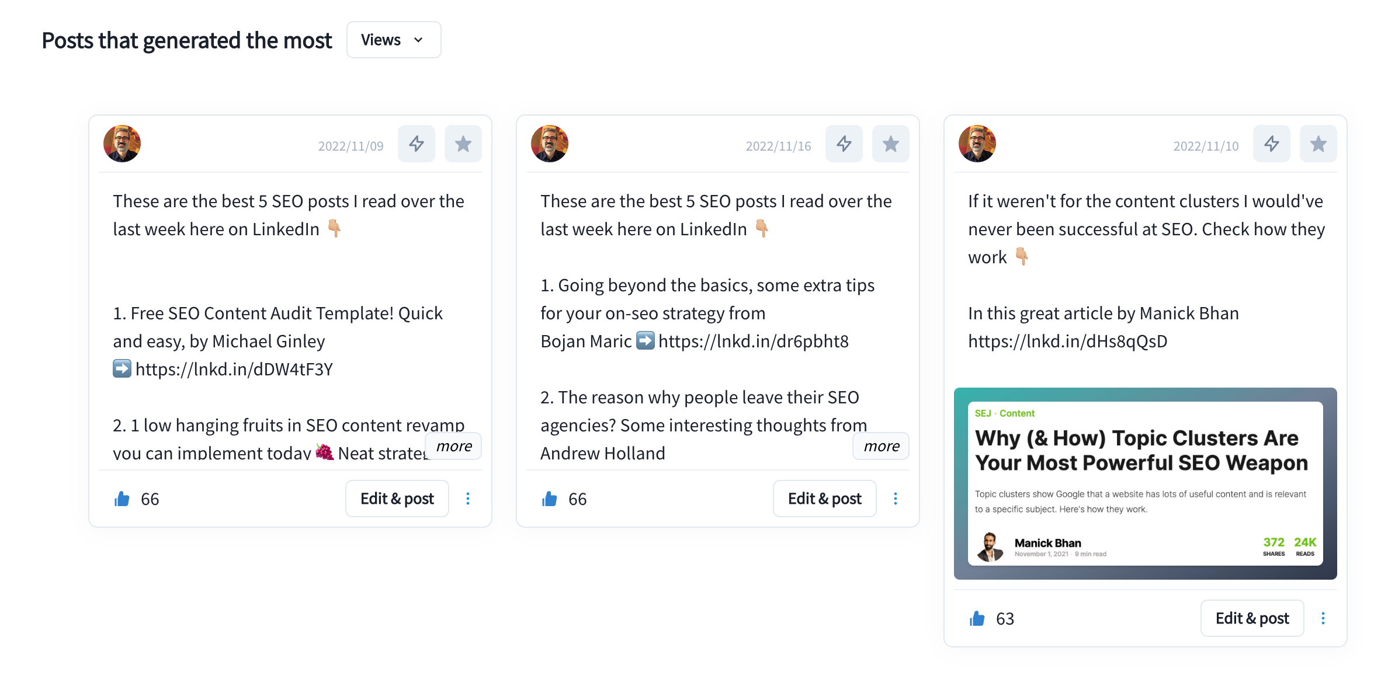The width and height of the screenshot is (1388, 690).
Task: Open three-dot menu on the 2022/11/16 post
Action: (x=896, y=499)
